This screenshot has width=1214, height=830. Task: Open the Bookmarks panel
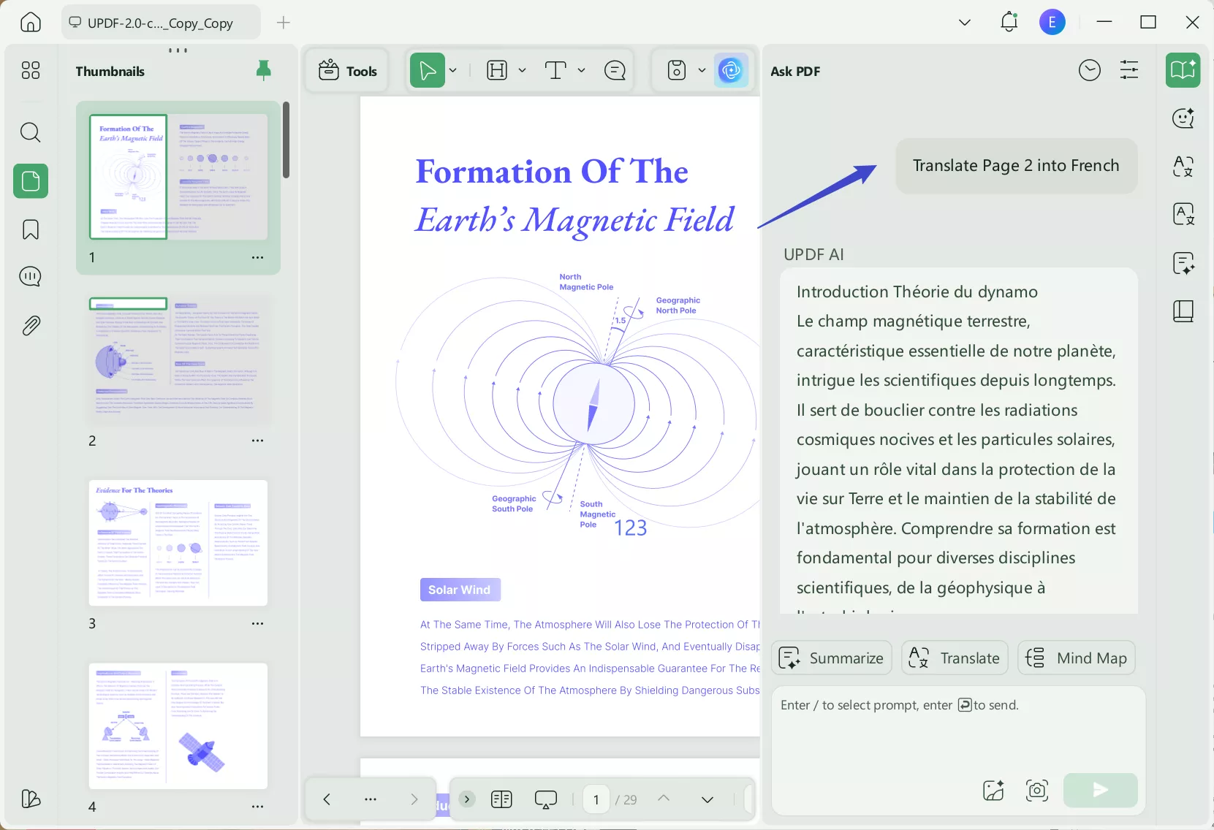(x=31, y=229)
